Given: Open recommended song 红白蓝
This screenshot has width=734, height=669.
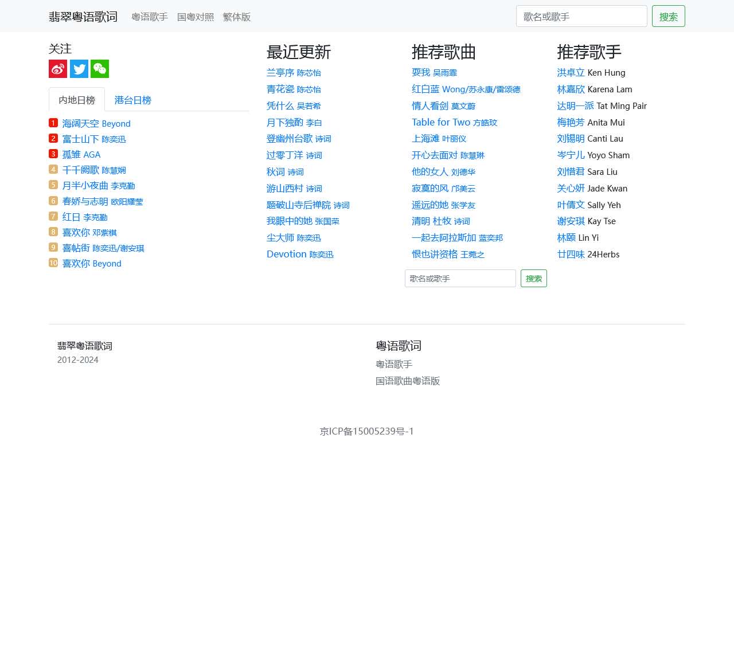Looking at the screenshot, I should pos(466,89).
